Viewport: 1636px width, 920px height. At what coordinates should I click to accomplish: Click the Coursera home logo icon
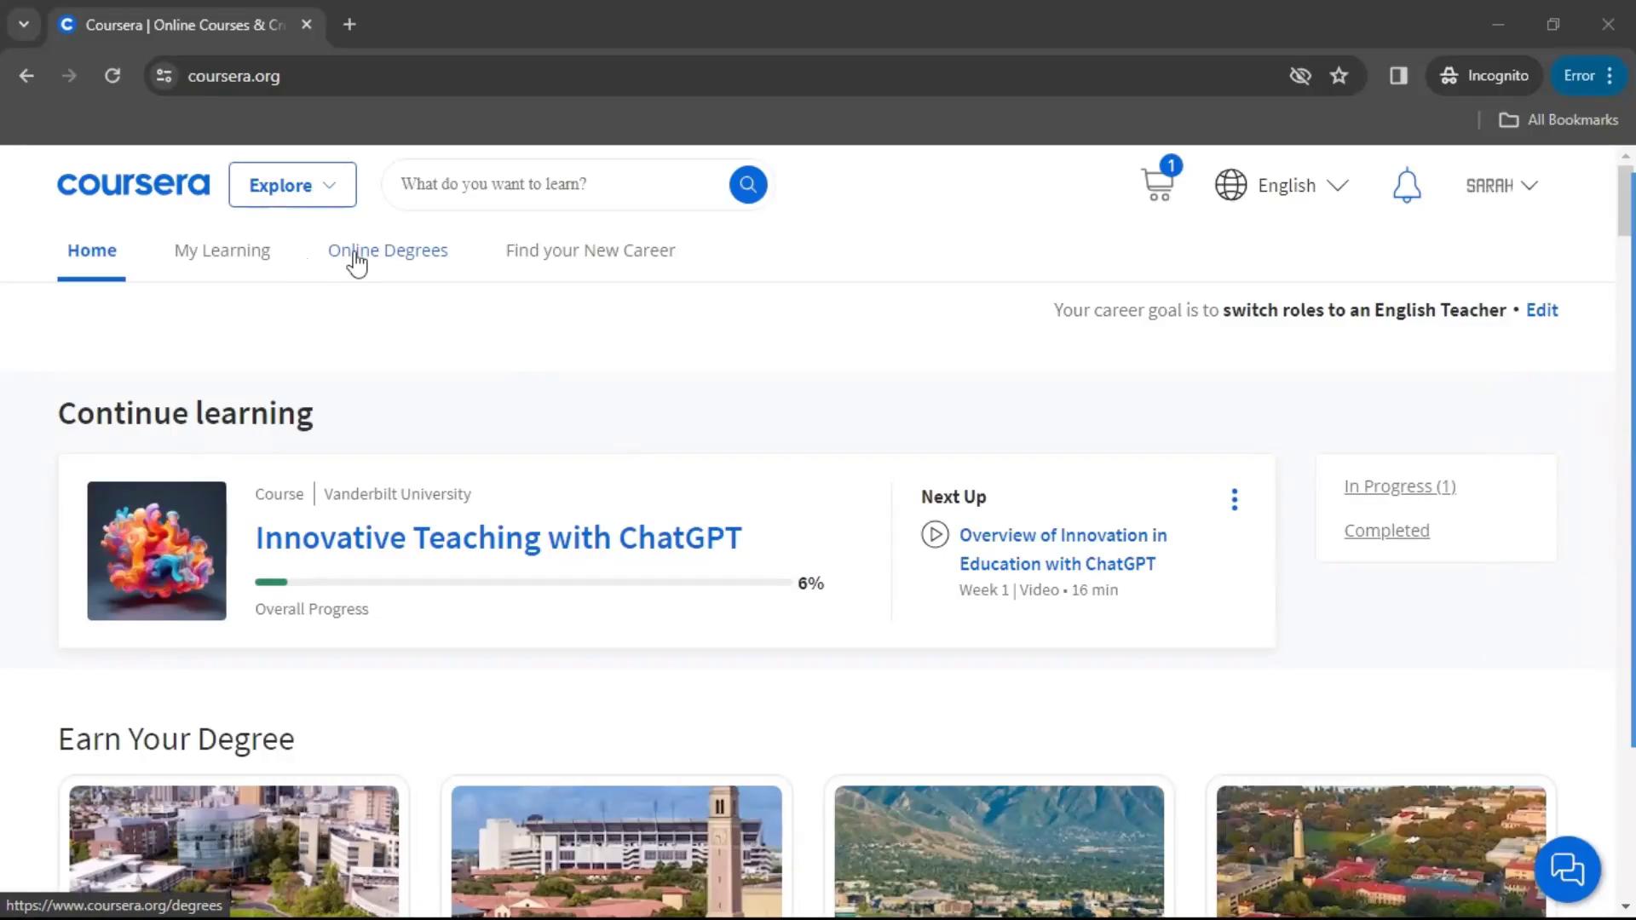[133, 183]
